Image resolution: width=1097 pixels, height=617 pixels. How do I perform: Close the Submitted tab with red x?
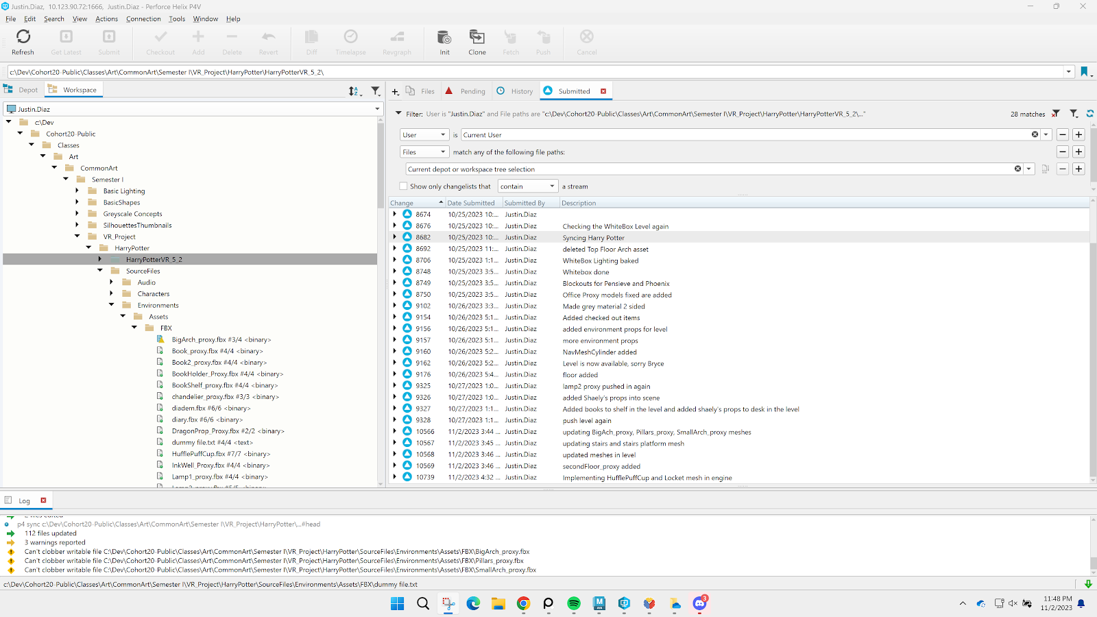pos(603,91)
